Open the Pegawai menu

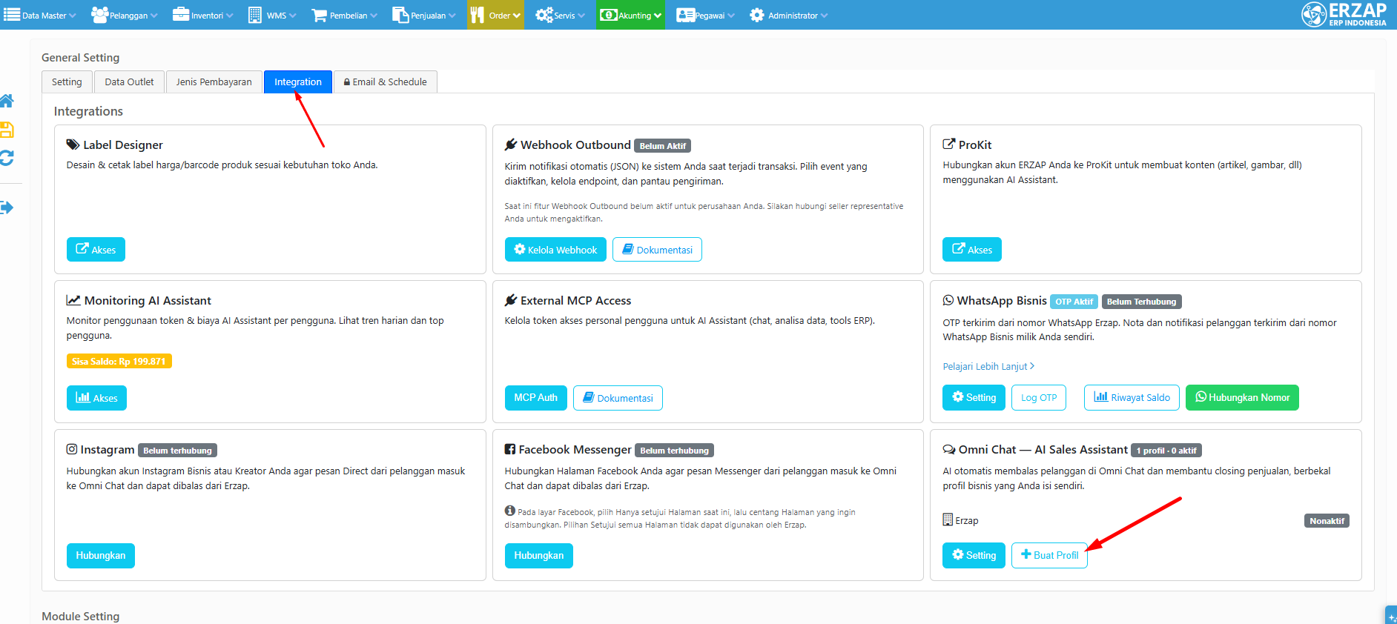point(705,15)
